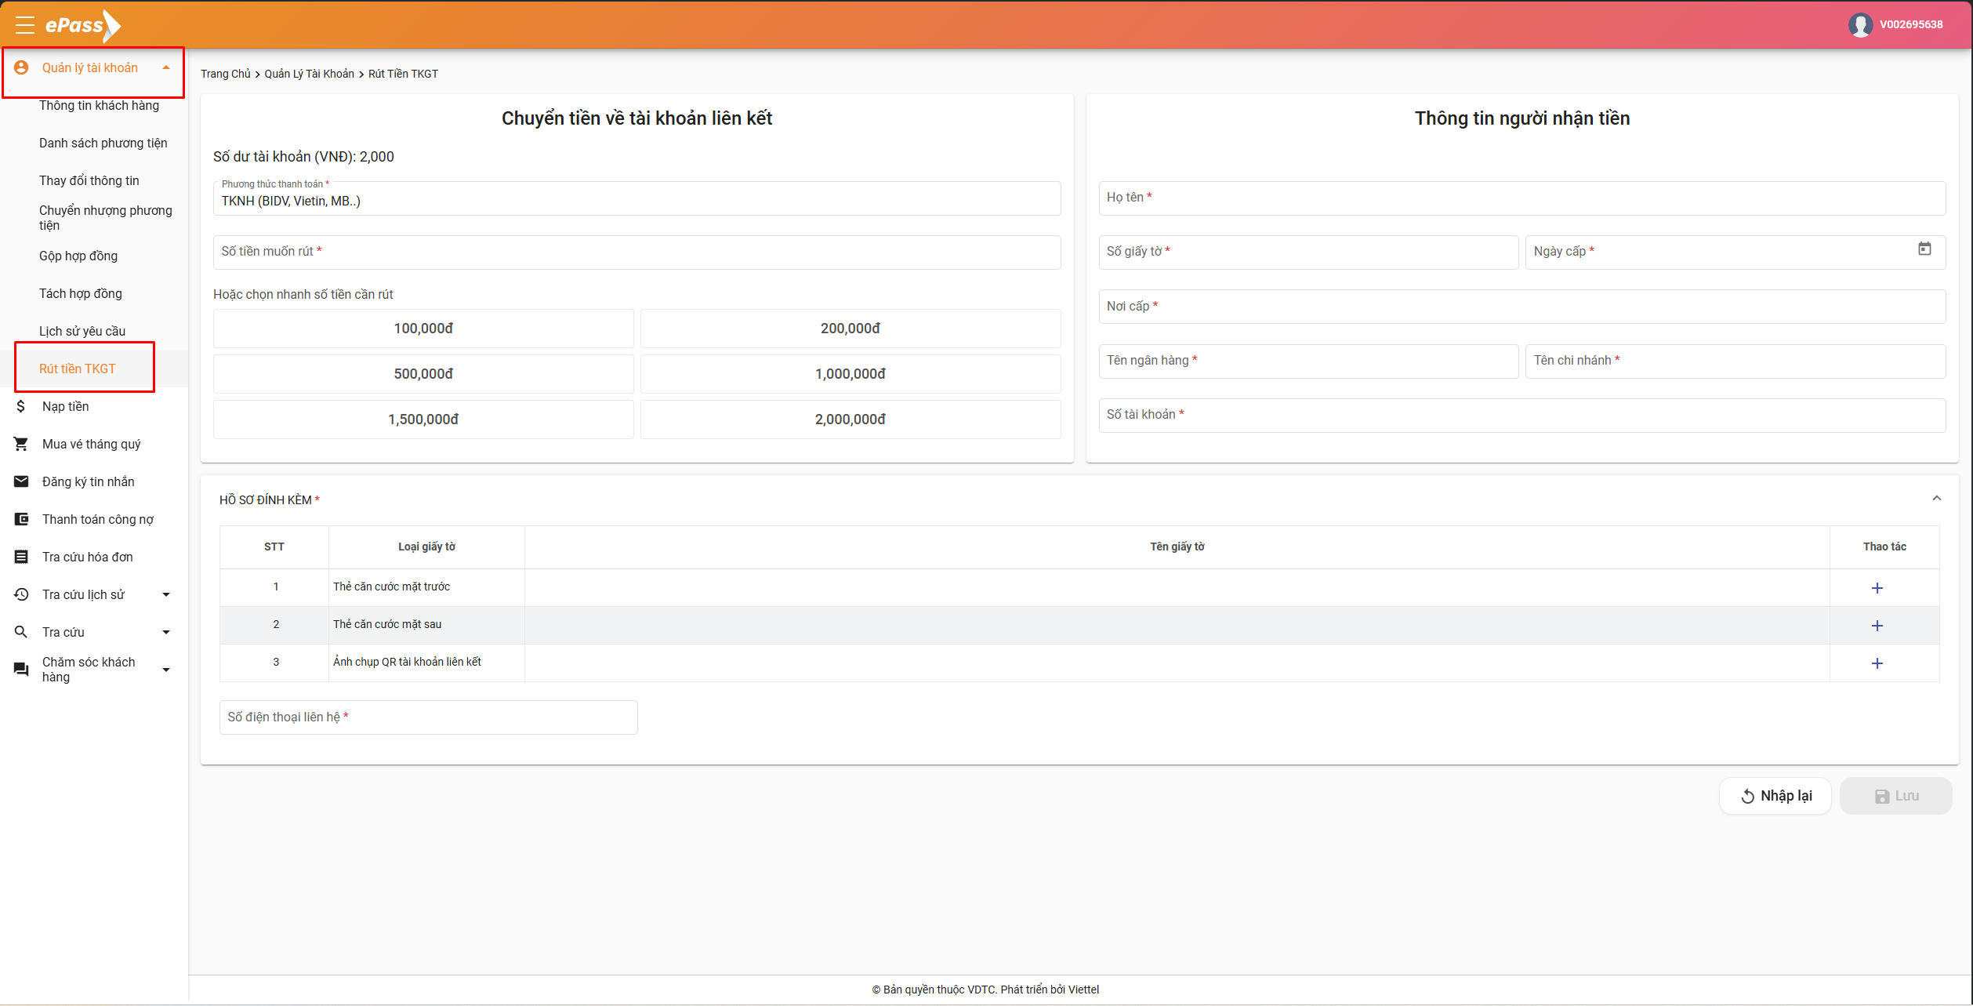This screenshot has width=1973, height=1006.
Task: Collapse the Hồ sơ đính kèm section
Action: (x=1936, y=499)
